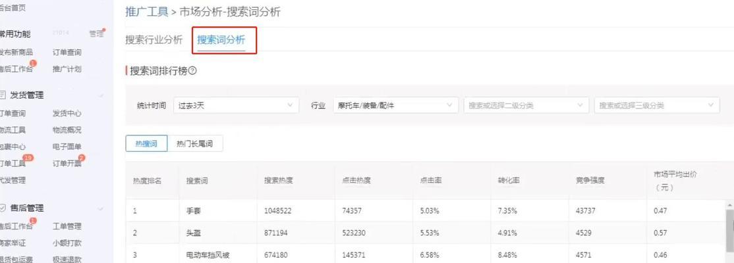Open the 行业 摩托车/装备/配件 dropdown
This screenshot has width=734, height=263.
(x=395, y=105)
